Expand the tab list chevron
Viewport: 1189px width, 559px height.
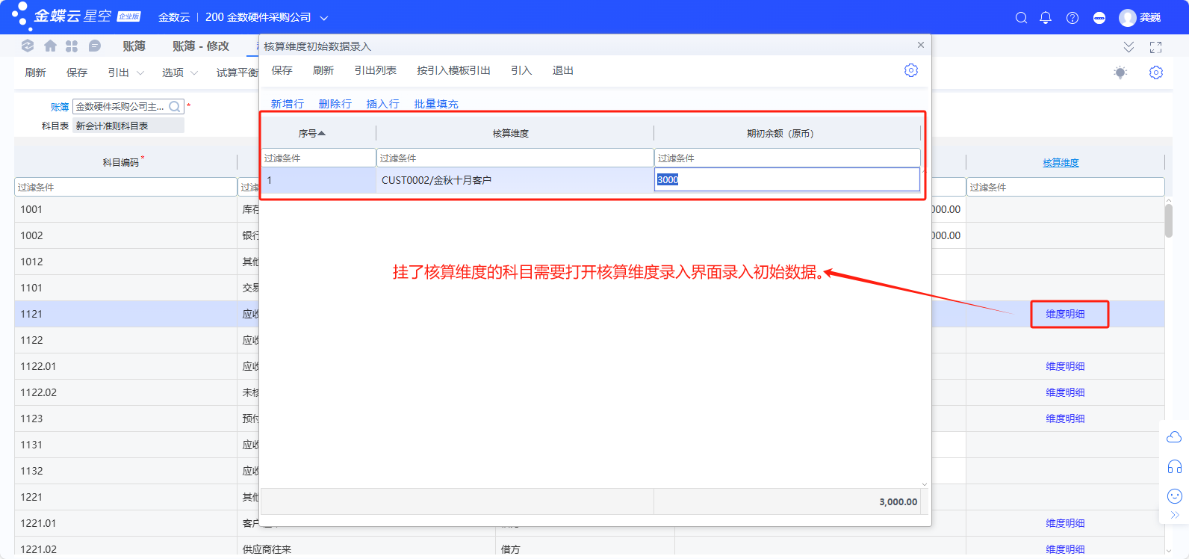click(x=1129, y=47)
